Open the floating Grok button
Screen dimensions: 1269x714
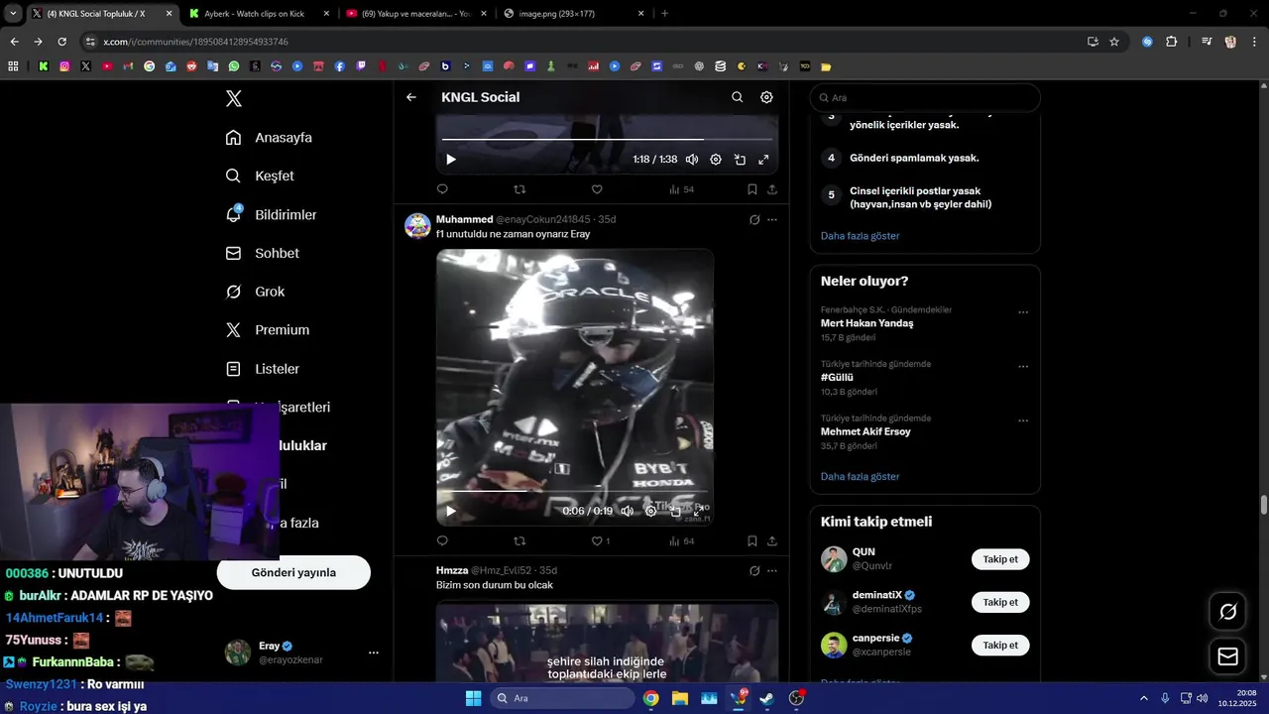click(x=1227, y=612)
